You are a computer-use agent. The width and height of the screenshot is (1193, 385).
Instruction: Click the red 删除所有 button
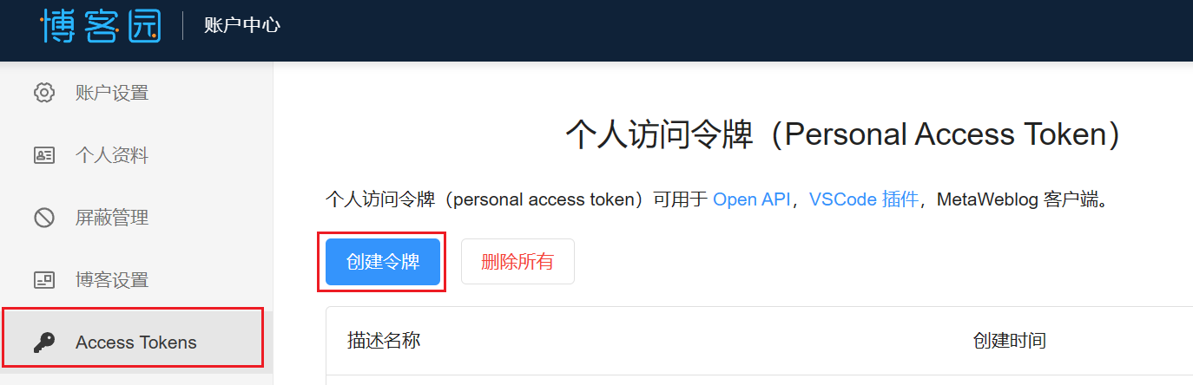(517, 262)
